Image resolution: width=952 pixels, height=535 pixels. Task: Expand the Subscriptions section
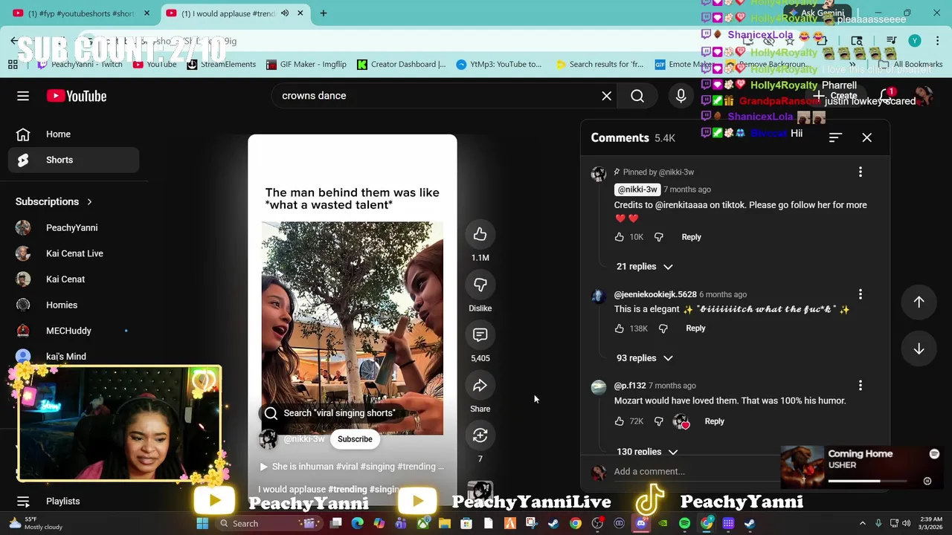click(x=54, y=202)
